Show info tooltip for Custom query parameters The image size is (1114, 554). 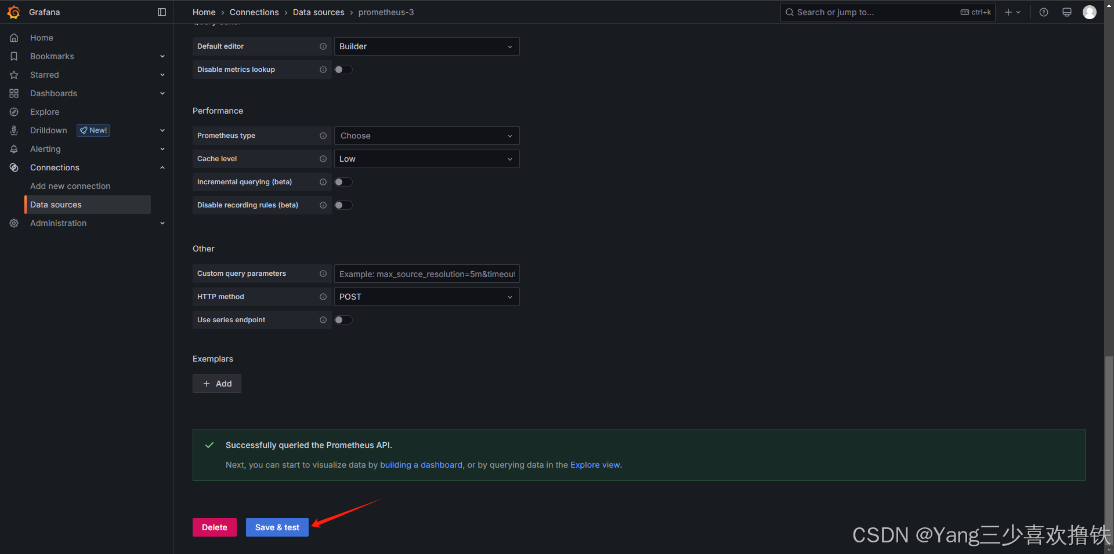pos(323,274)
